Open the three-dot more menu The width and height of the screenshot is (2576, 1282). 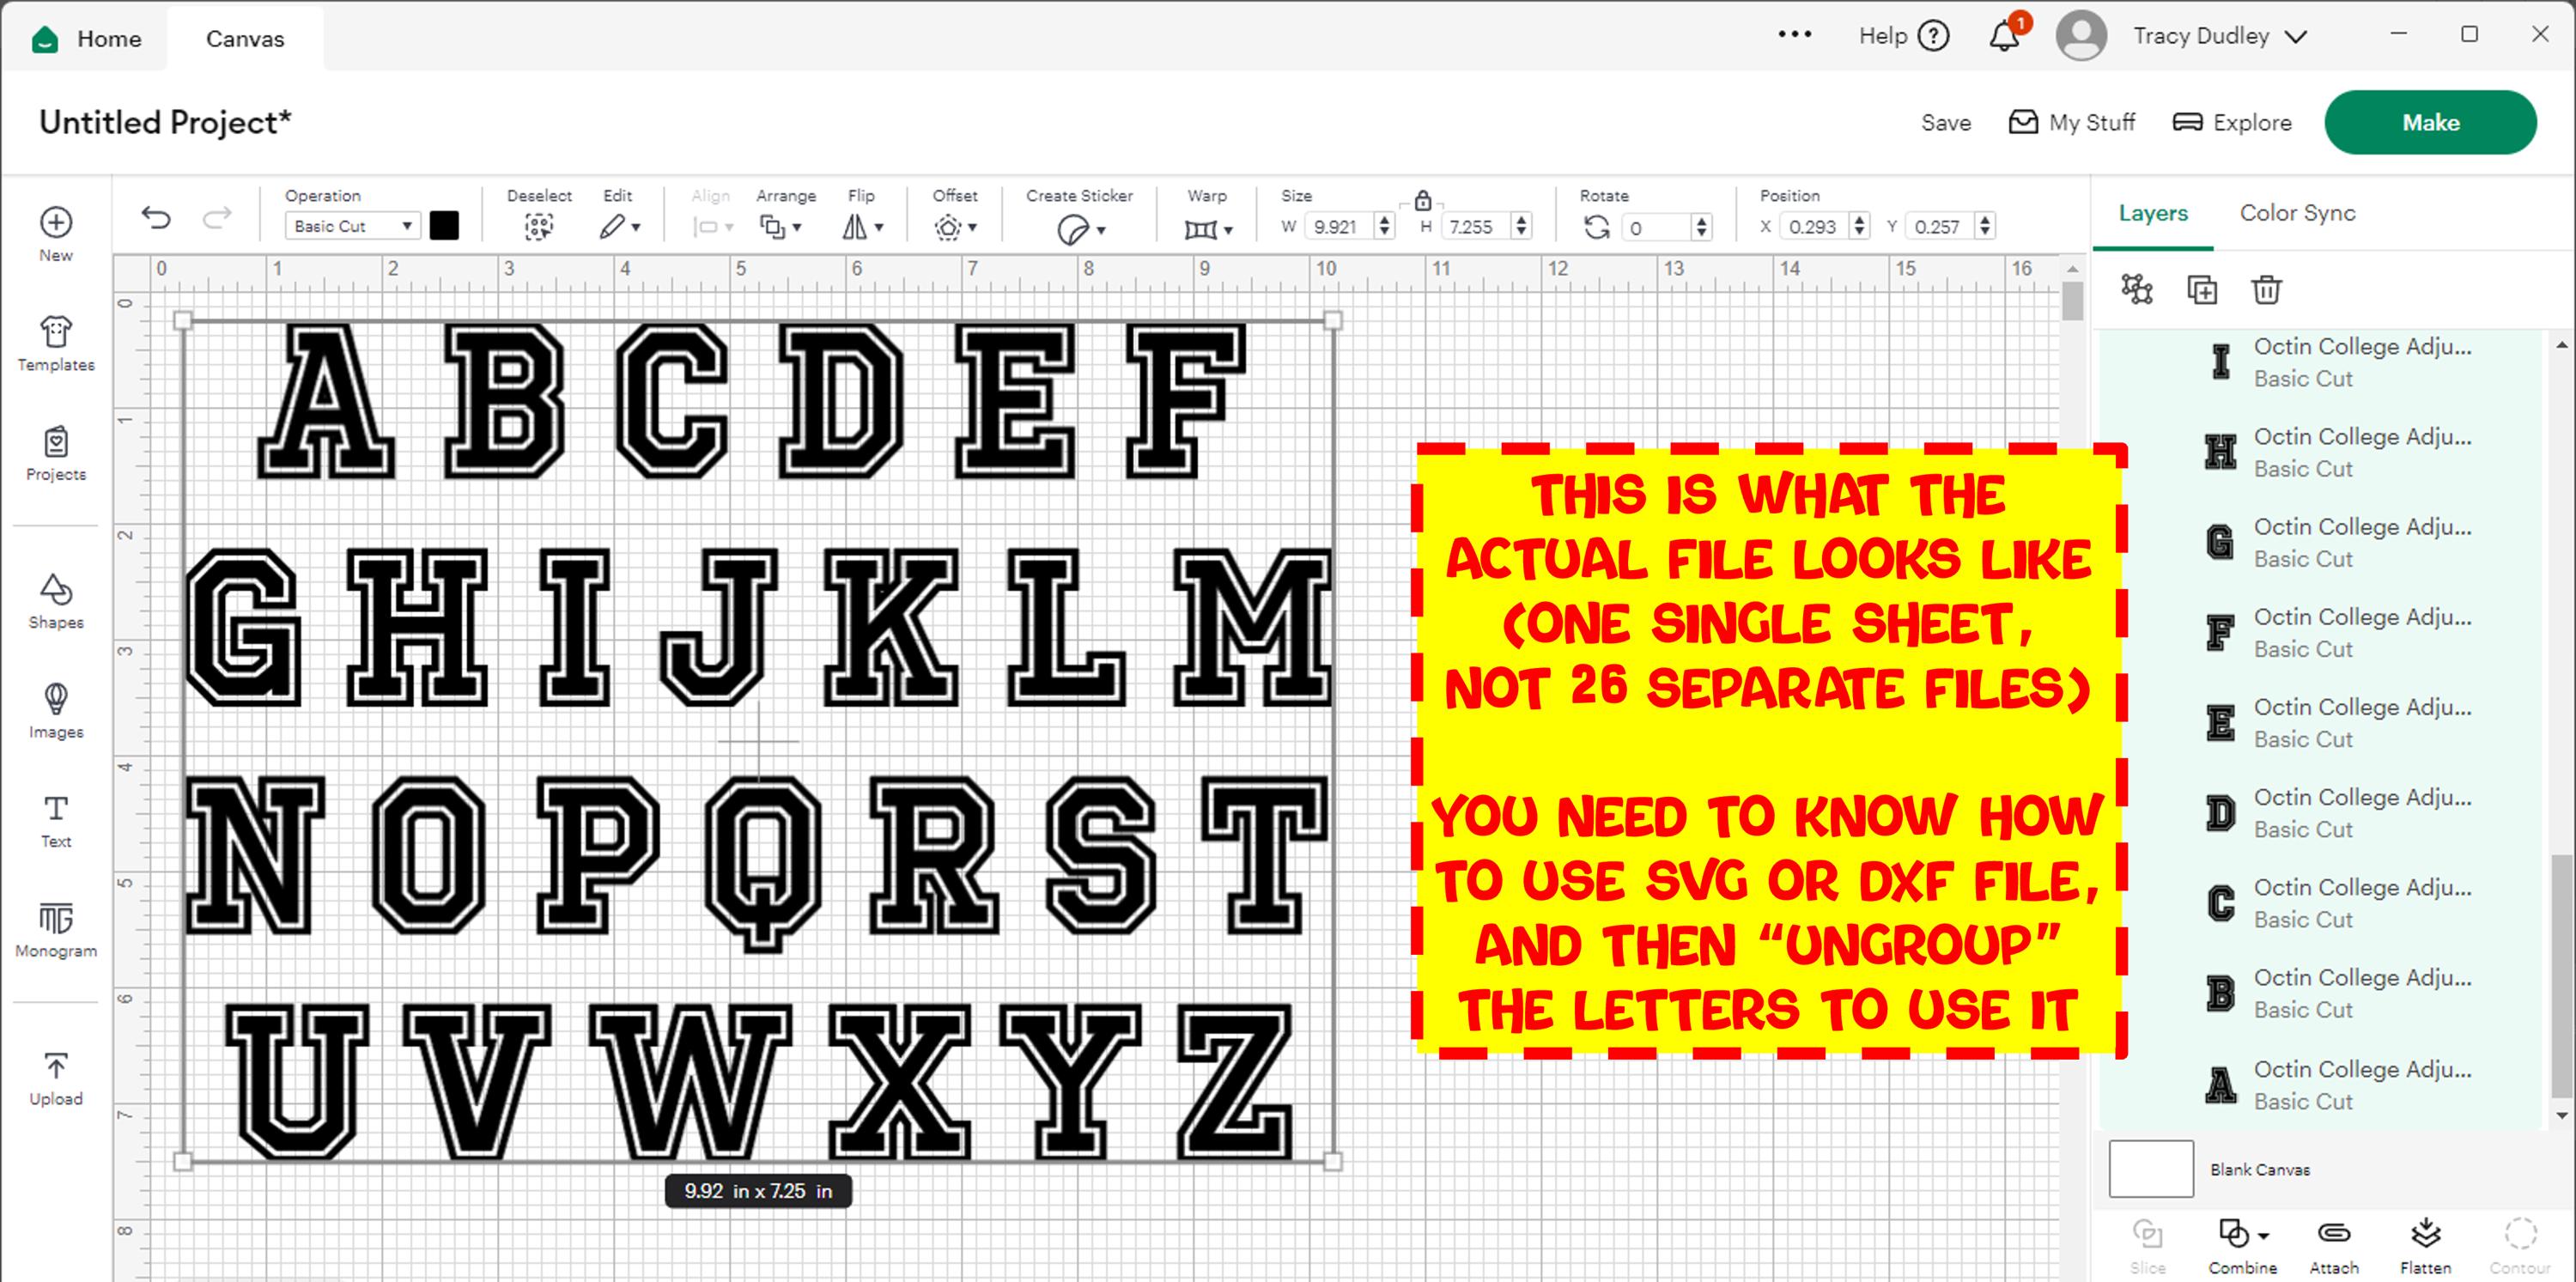pos(1795,34)
